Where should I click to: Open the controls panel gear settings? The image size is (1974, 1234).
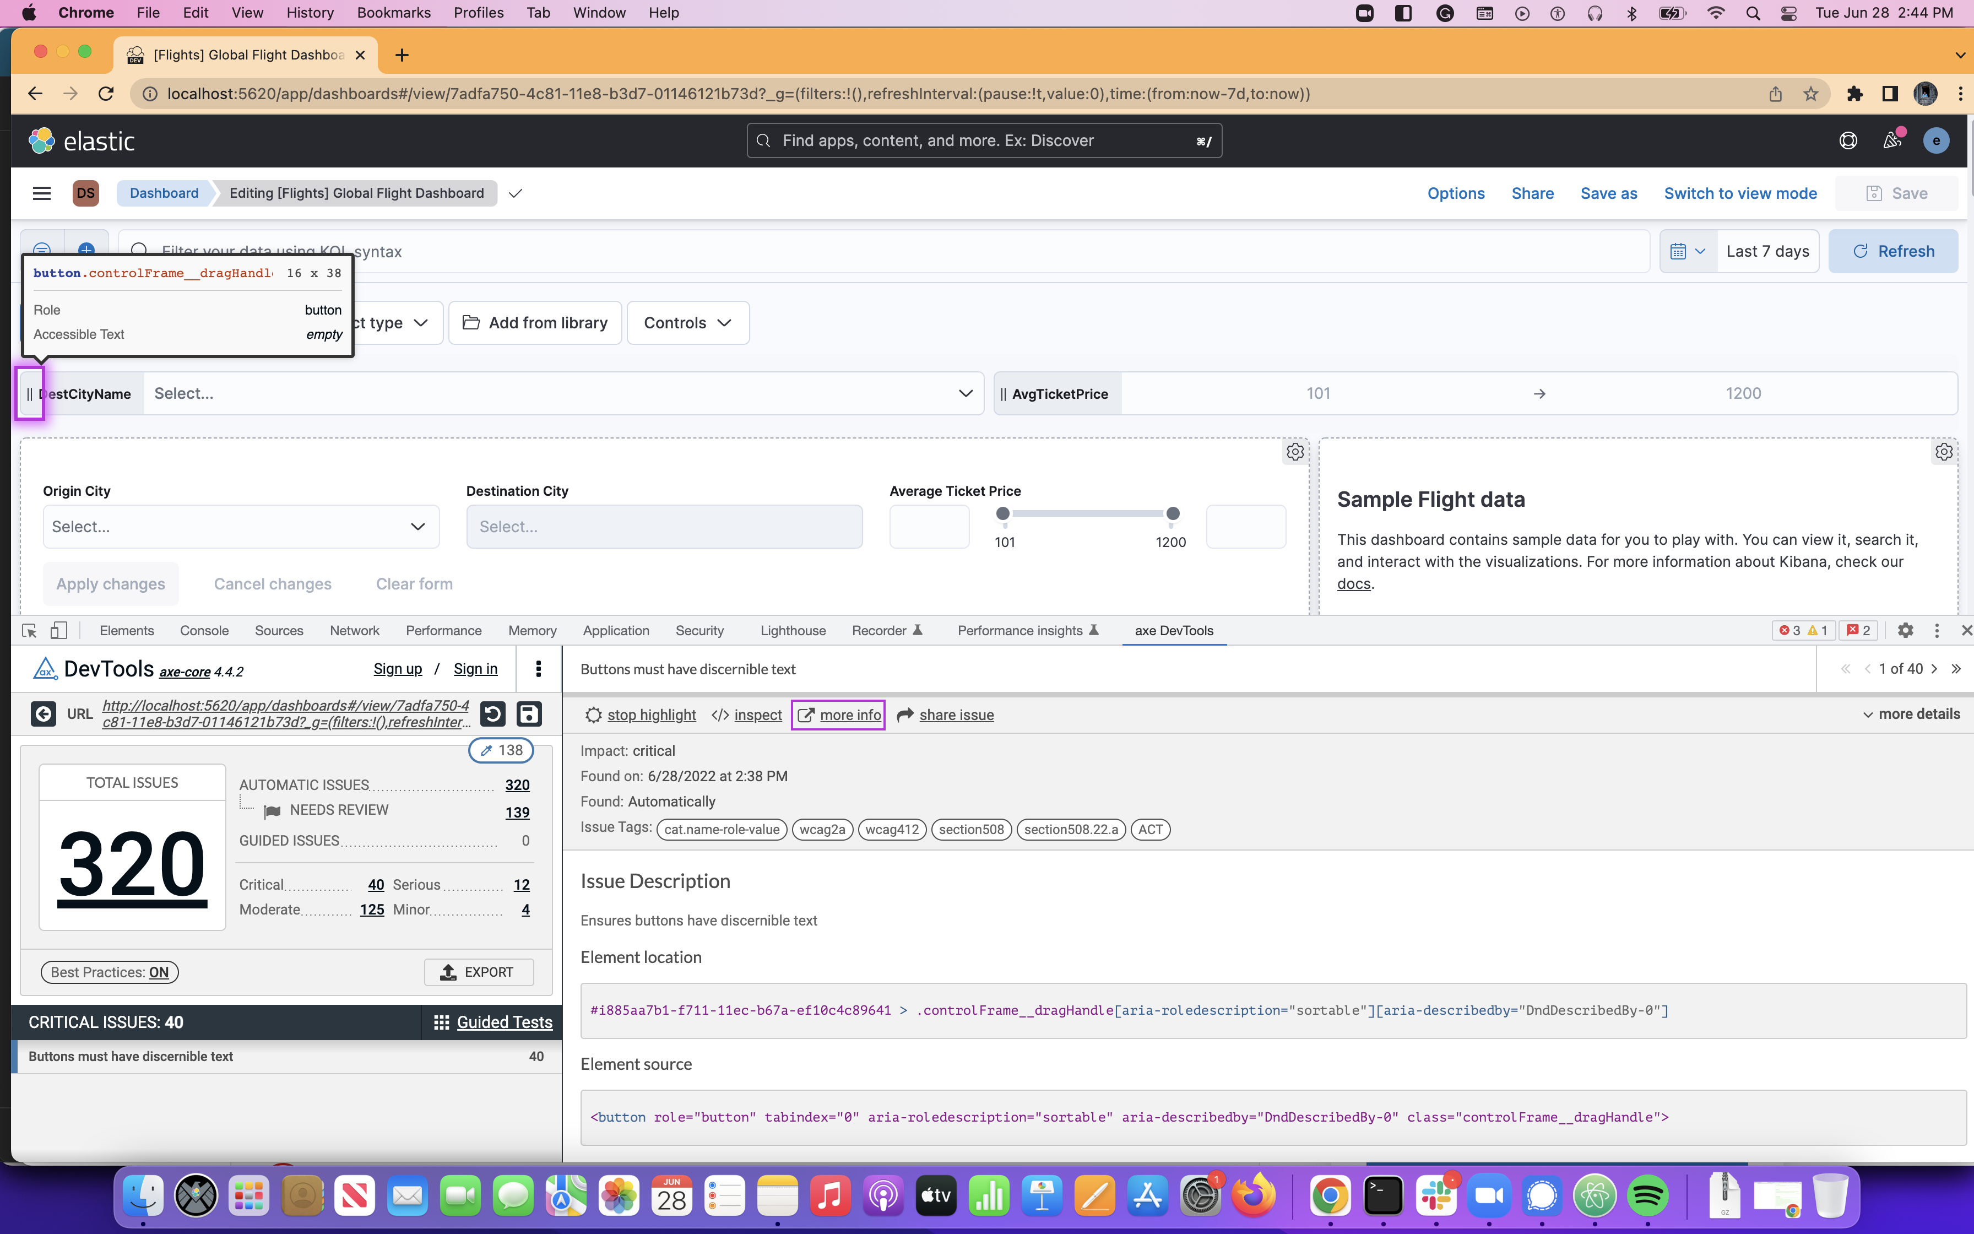click(x=1294, y=452)
